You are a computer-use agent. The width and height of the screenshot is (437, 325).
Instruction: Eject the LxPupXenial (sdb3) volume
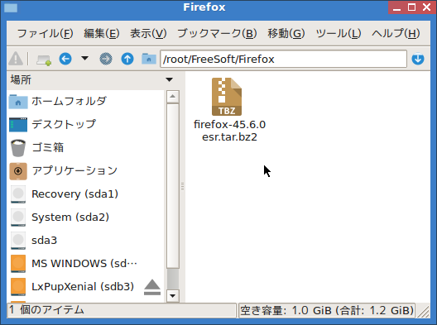[152, 287]
